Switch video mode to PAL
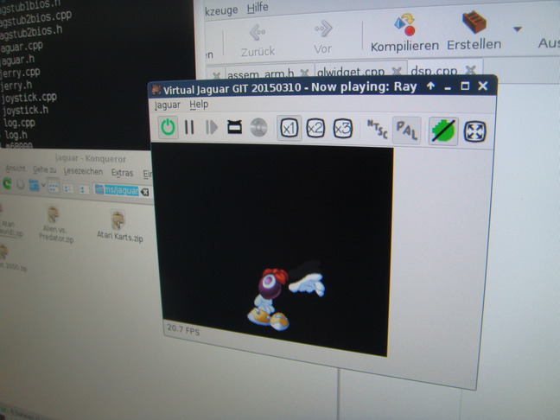 406,130
